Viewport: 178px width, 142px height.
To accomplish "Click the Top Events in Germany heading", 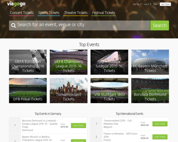I will tap(48, 114).
